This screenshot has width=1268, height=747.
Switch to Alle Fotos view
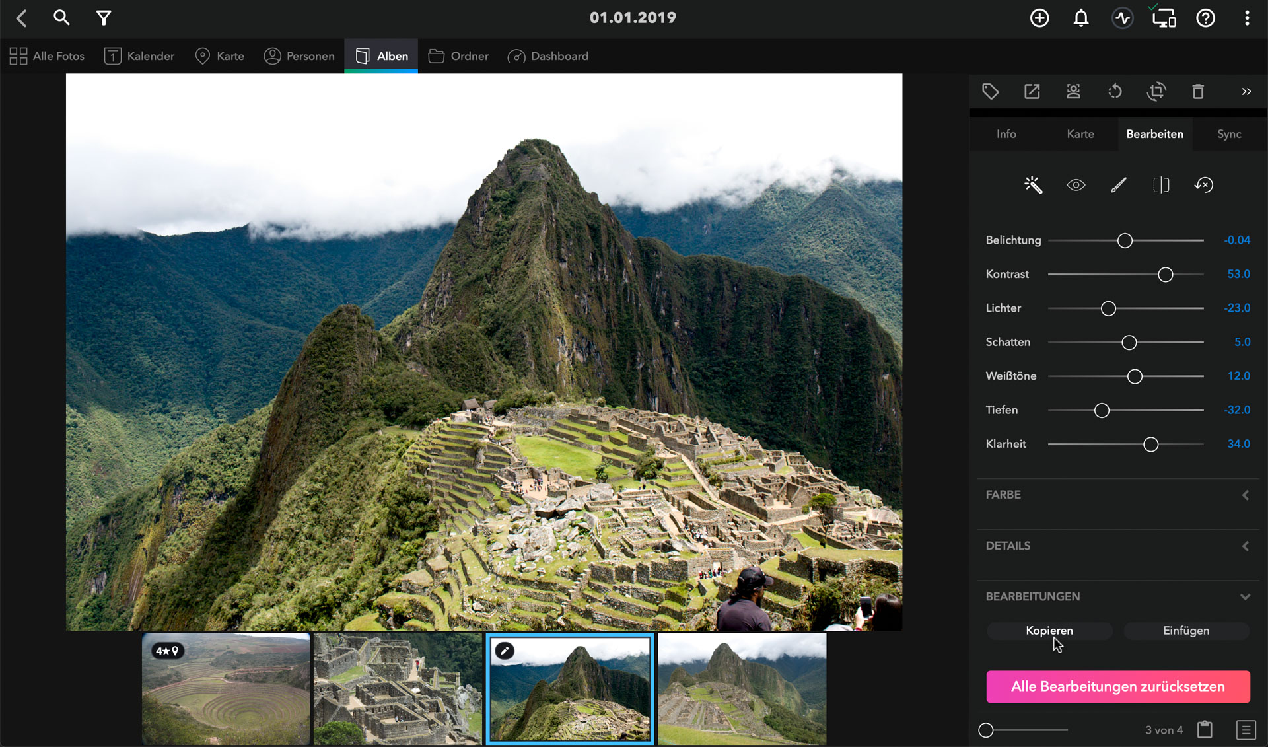(47, 56)
